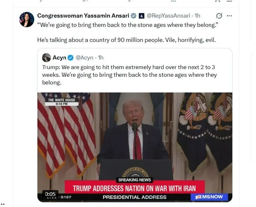256x207 pixels.
Task: Play the Trump address video thumbnail
Action: coord(135,147)
